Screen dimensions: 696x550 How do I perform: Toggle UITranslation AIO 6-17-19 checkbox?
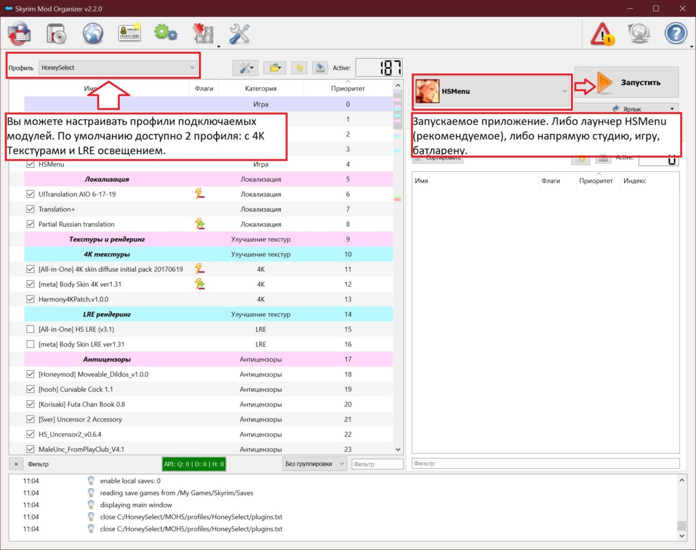click(x=30, y=194)
